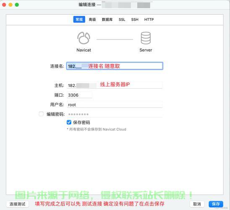Click the 编辑连接 window title
The image size is (230, 210).
[x=87, y=5]
